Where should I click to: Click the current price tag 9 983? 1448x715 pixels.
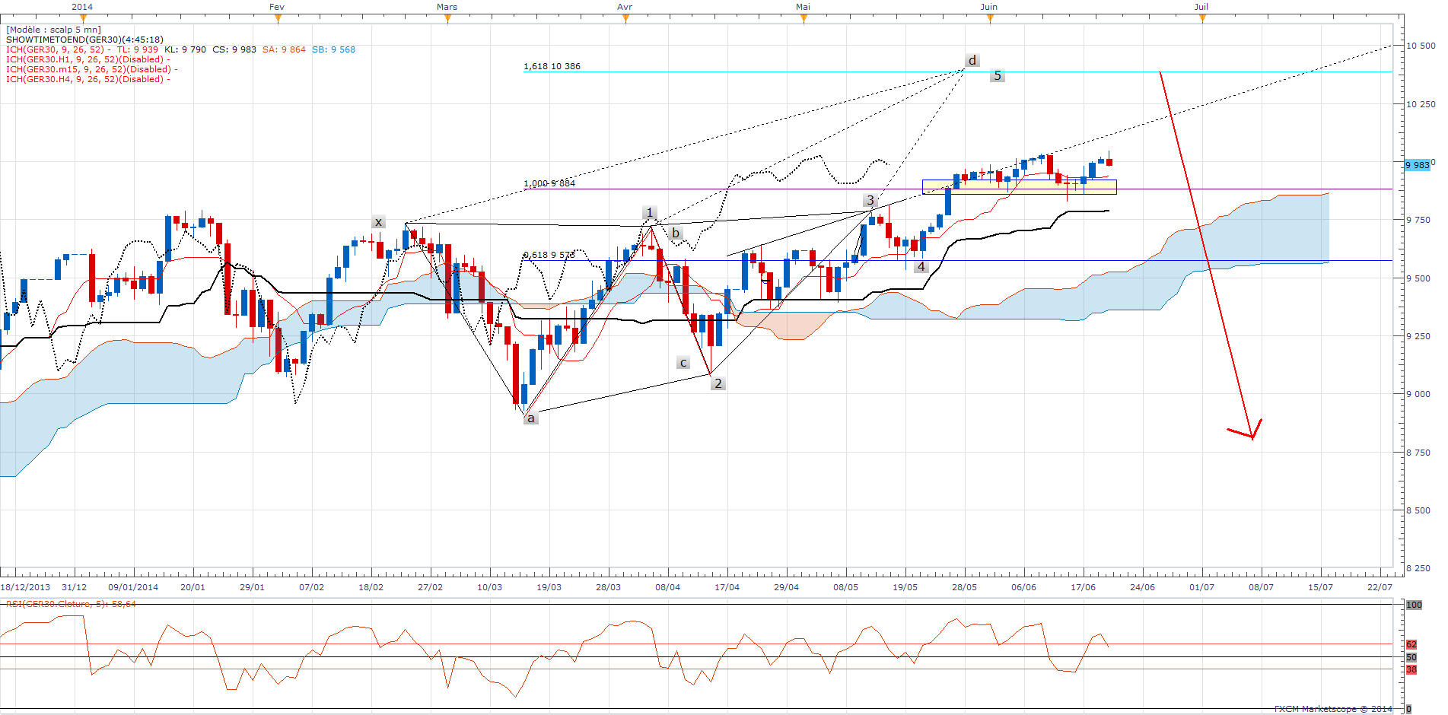(x=1418, y=165)
